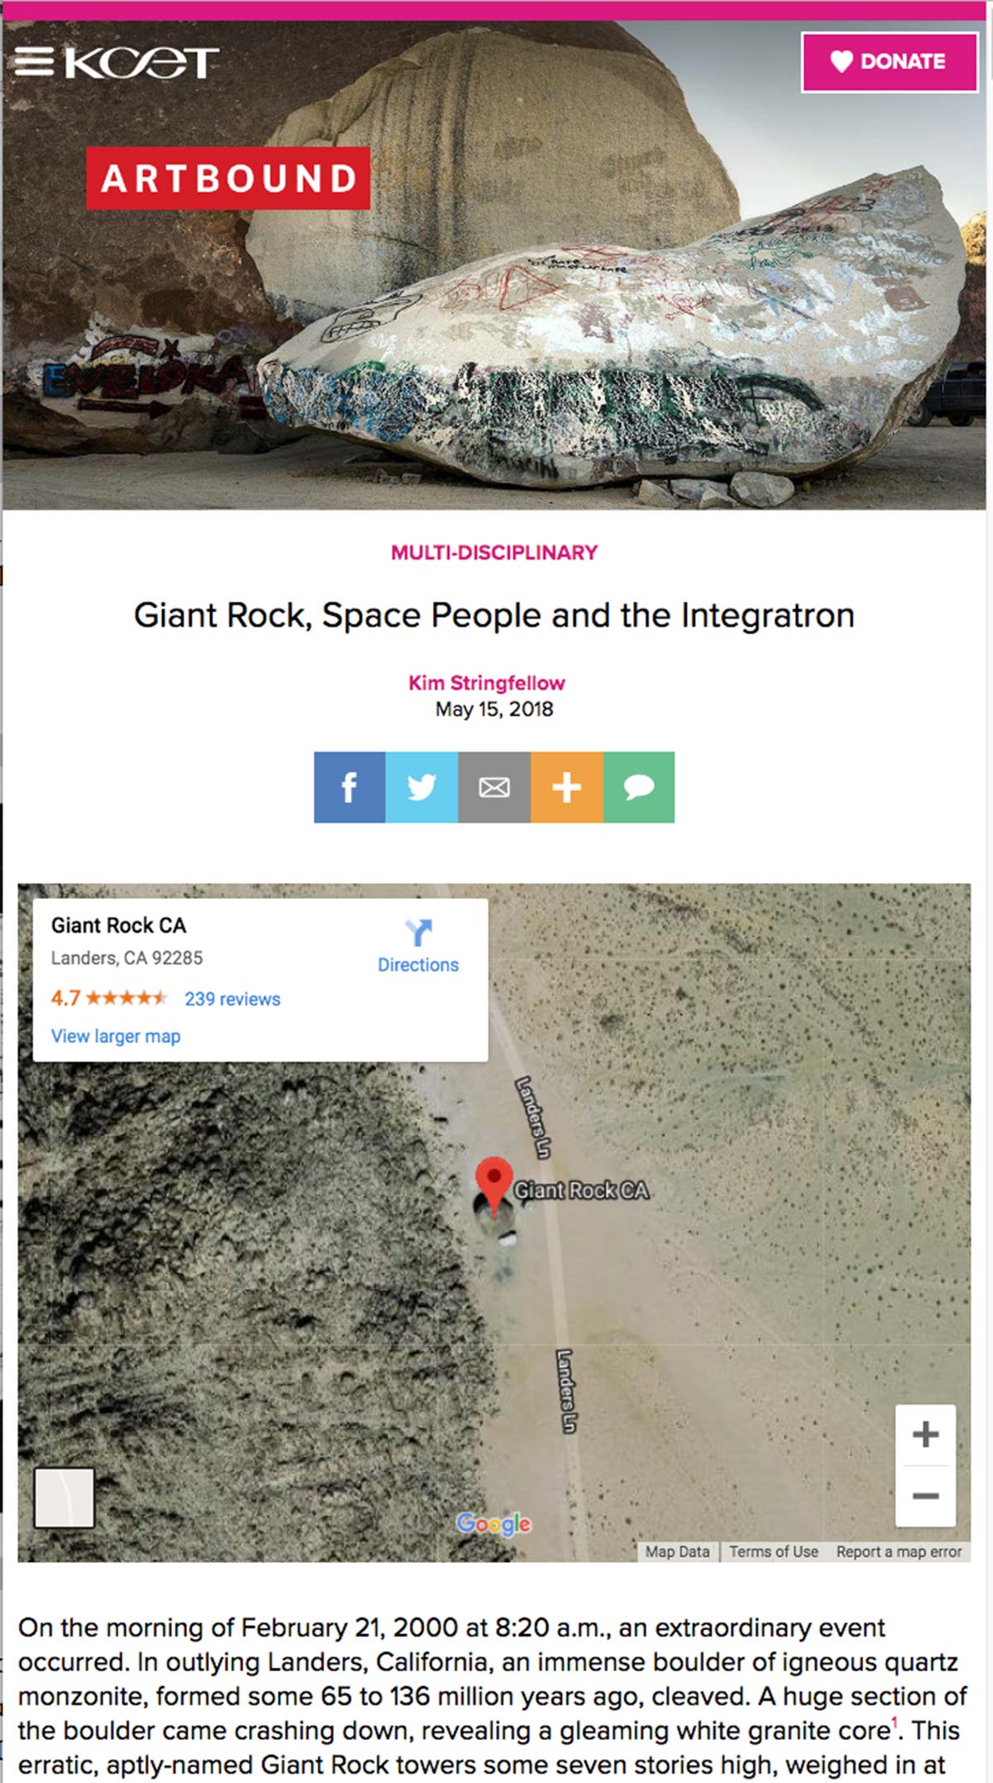Screen dimensions: 993x1783
Task: Open map Terms of Use
Action: pos(774,1552)
